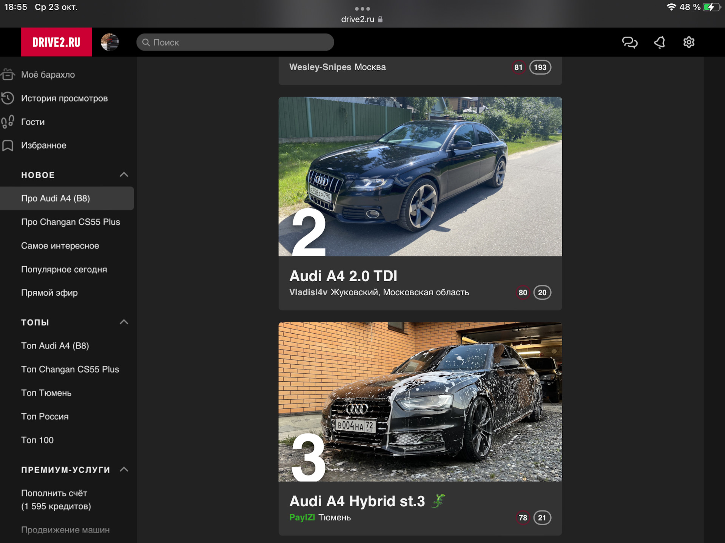Click the Избранное bookmark icon
This screenshot has width=725, height=543.
[x=8, y=146]
